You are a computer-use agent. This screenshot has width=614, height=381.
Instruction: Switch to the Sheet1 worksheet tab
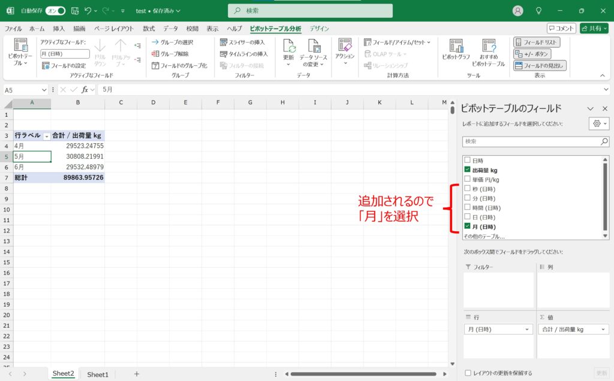[x=98, y=374]
